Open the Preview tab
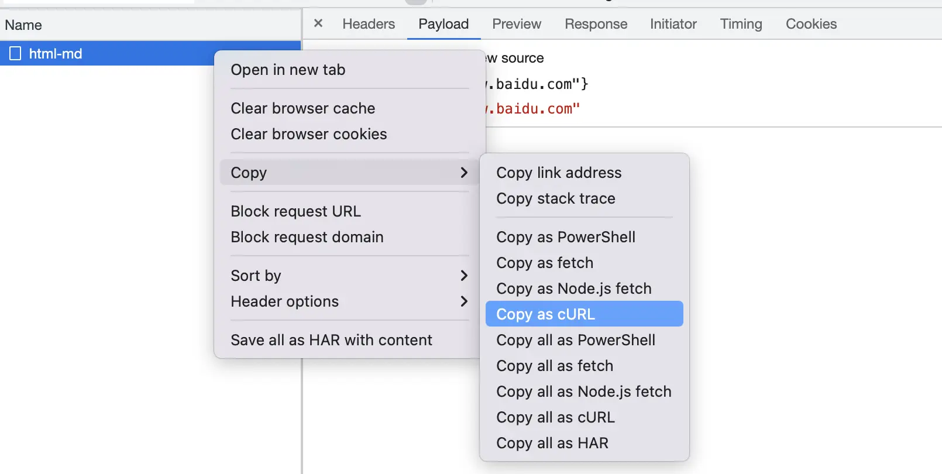This screenshot has width=942, height=474. click(517, 24)
